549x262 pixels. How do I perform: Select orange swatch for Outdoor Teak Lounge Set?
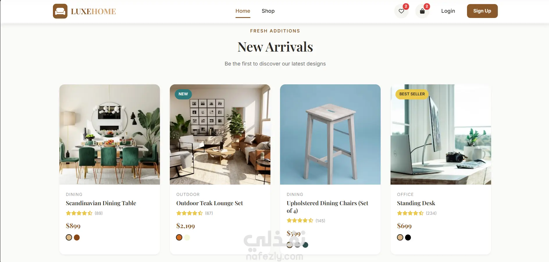179,237
